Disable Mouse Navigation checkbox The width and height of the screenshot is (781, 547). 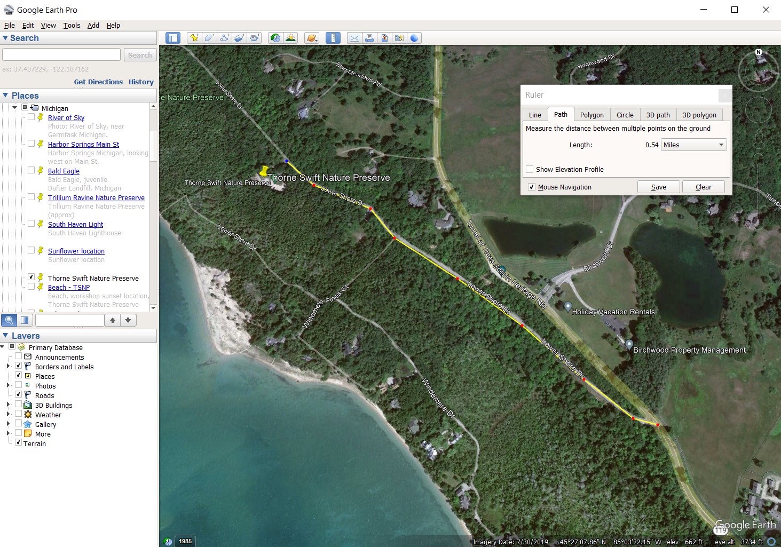coord(531,187)
